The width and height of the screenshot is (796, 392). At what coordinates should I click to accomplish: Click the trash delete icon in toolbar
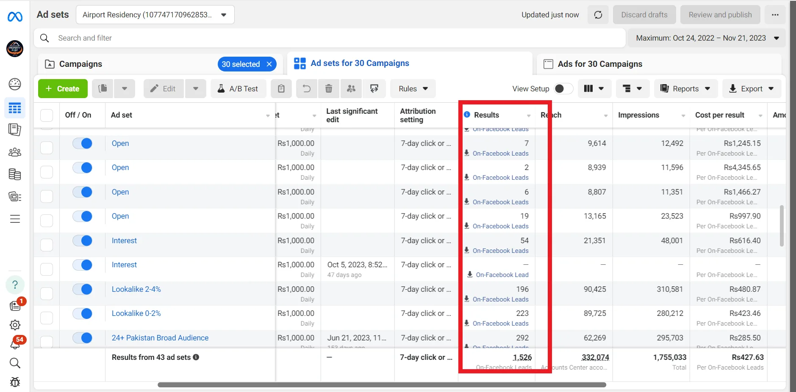[328, 89]
